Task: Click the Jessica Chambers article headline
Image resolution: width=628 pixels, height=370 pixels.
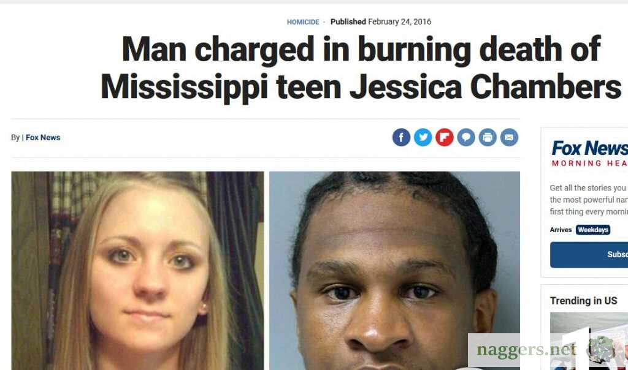Action: tap(361, 67)
